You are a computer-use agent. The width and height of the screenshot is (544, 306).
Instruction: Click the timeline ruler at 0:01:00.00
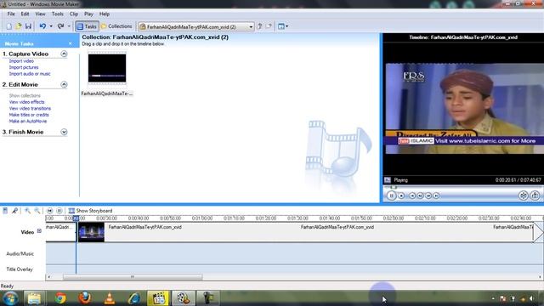pos(202,218)
